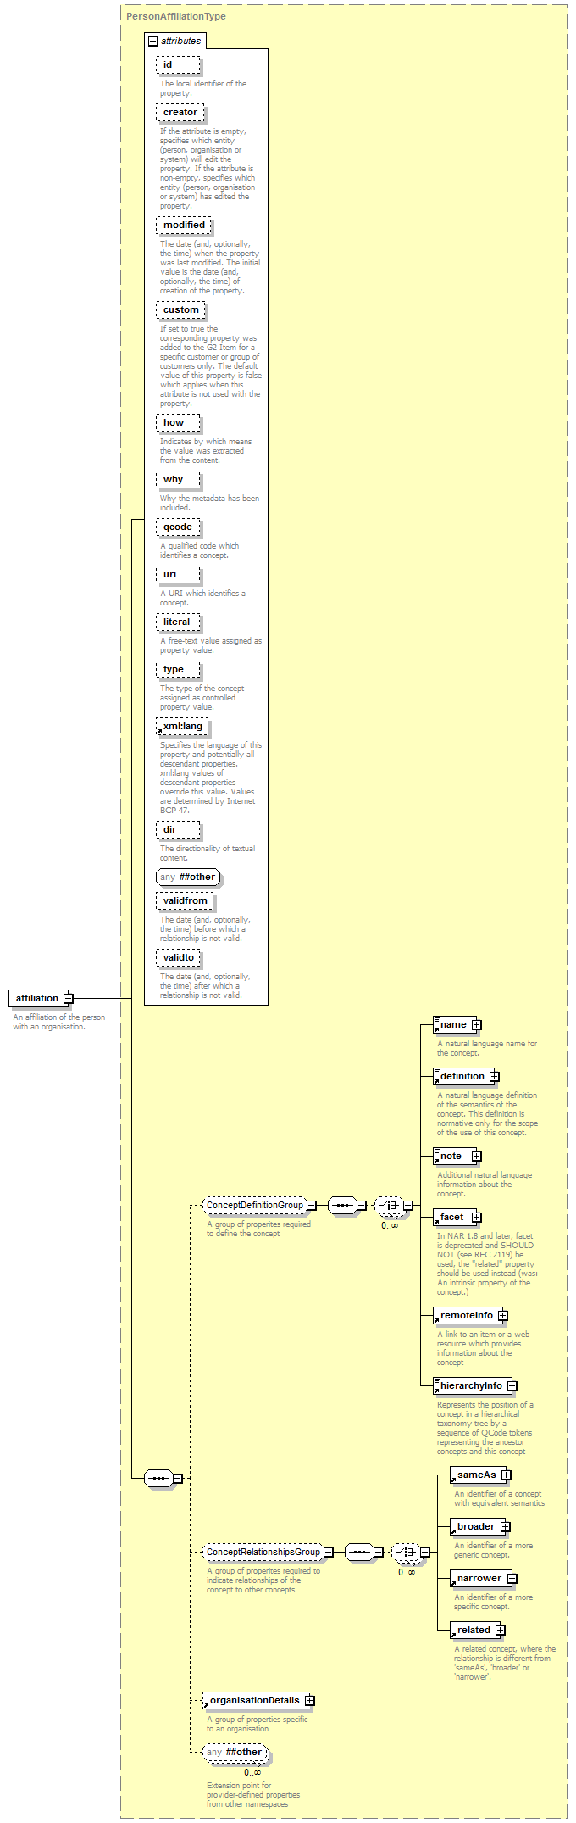The image size is (576, 1823).
Task: Select the uri attribute box
Action: point(178,575)
